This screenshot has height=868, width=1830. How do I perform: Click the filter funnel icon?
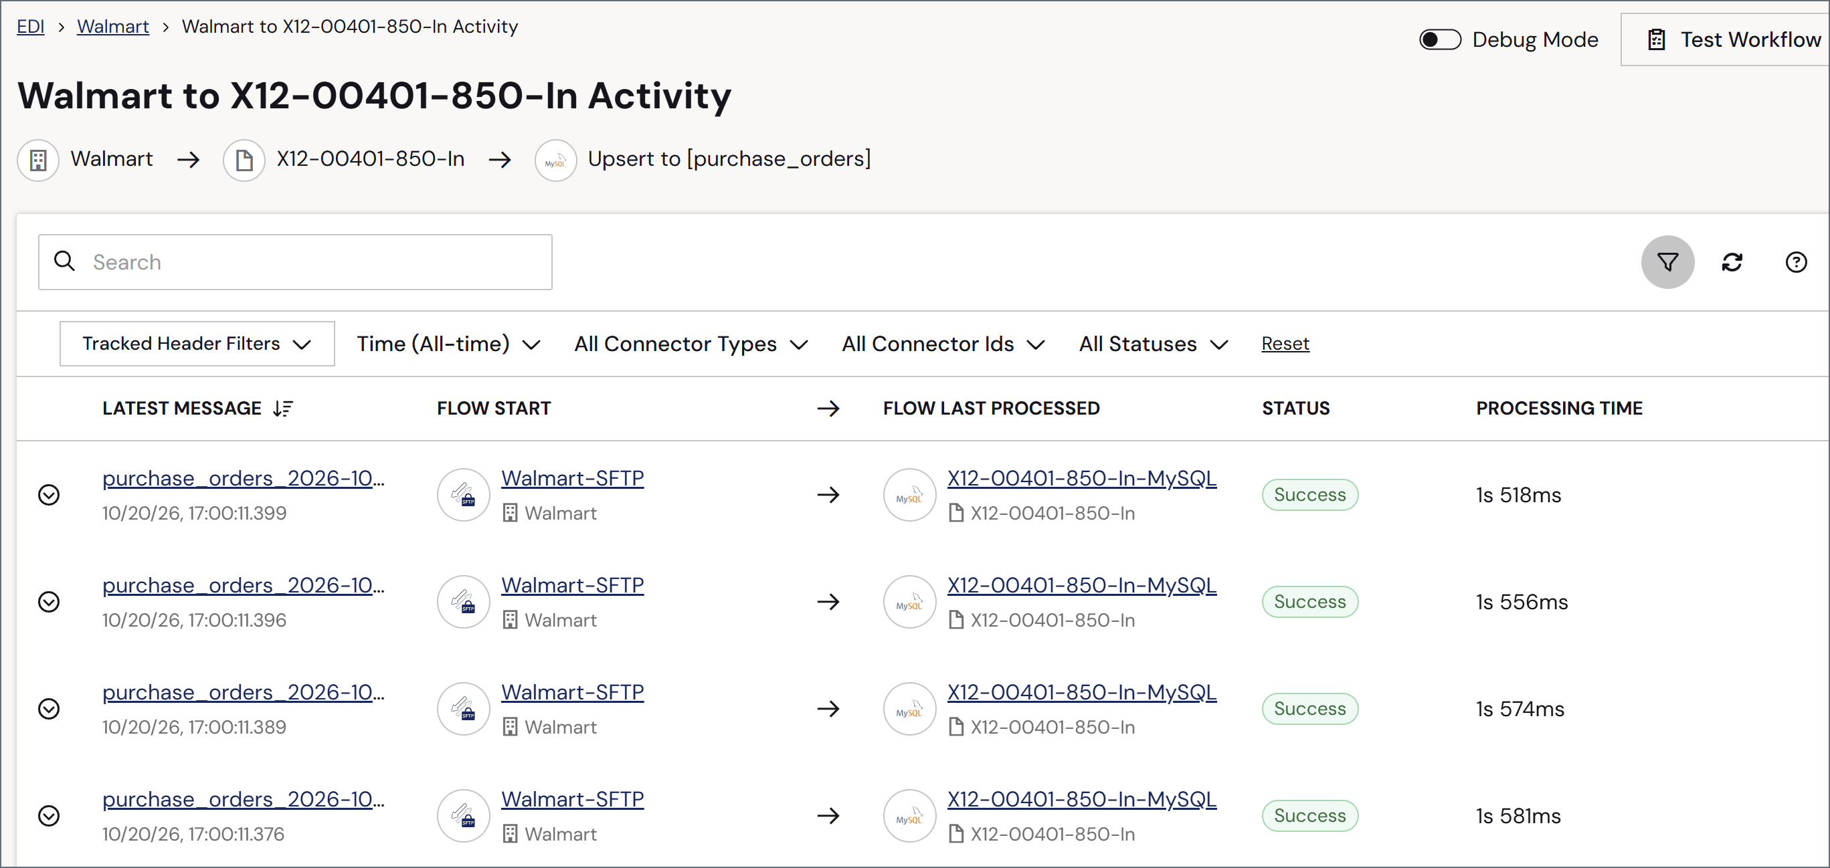tap(1667, 262)
